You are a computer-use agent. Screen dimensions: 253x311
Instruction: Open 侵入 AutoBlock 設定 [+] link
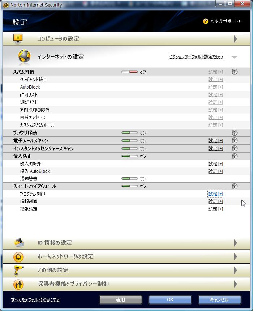[x=215, y=171]
